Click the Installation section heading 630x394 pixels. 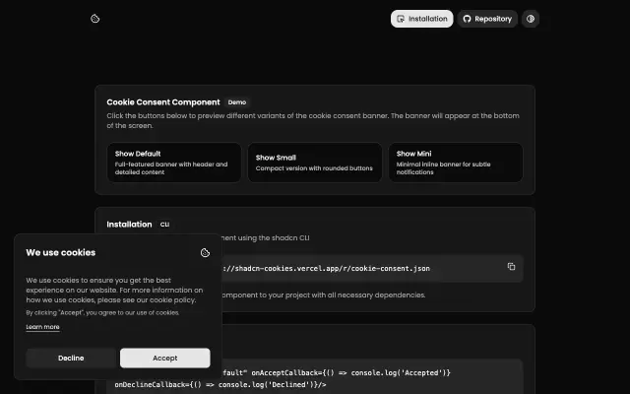(x=129, y=225)
